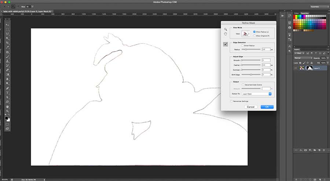Select the Eyedropper tool in toolbox
The image size is (330, 181).
pos(7,48)
